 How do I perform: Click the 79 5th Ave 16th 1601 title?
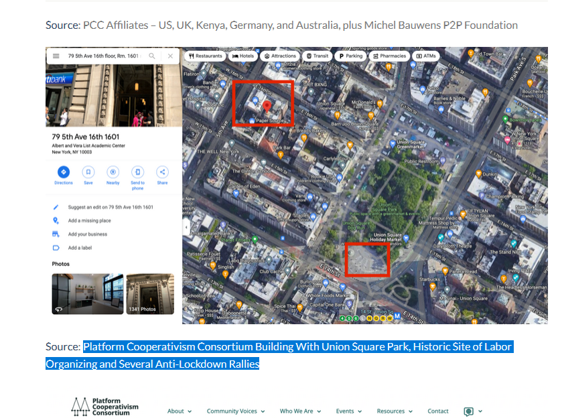[86, 137]
